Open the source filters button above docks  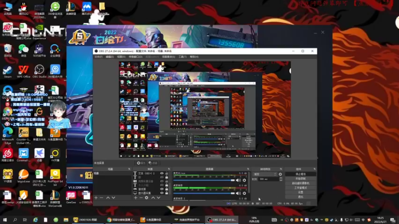[x=153, y=163]
